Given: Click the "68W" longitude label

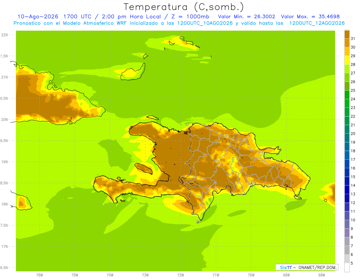Looking at the screenshot, I should coord(321,275).
